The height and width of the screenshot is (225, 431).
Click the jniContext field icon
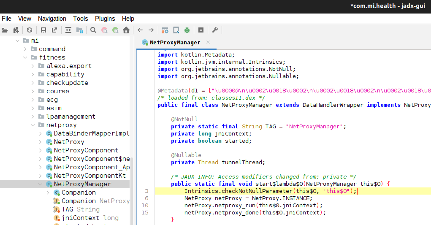tap(57, 218)
